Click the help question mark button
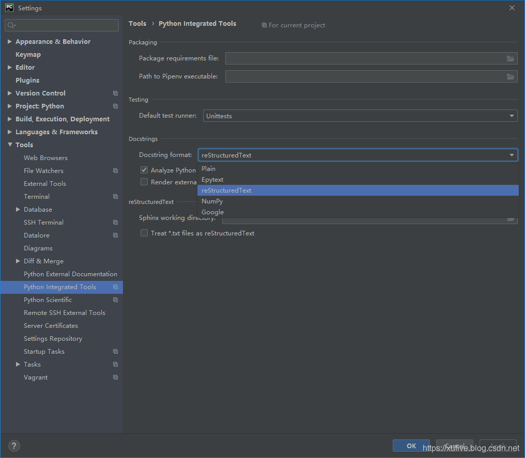525x458 pixels. (14, 446)
